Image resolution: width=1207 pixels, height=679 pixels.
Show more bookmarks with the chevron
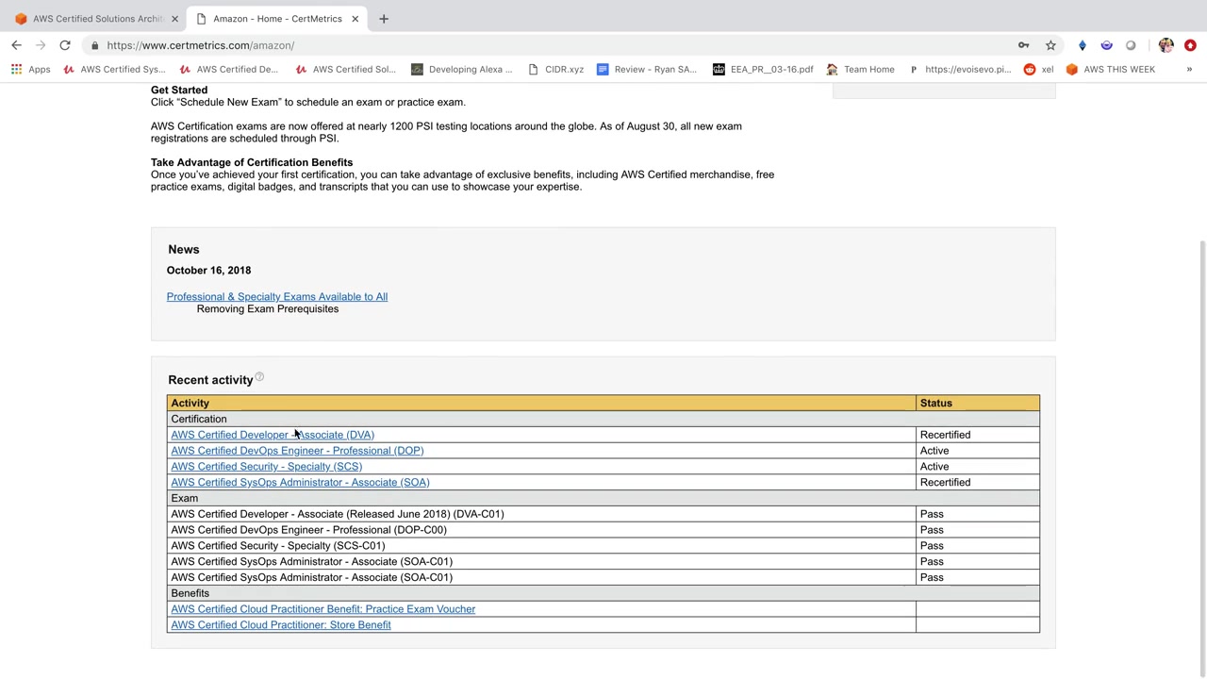(x=1189, y=69)
